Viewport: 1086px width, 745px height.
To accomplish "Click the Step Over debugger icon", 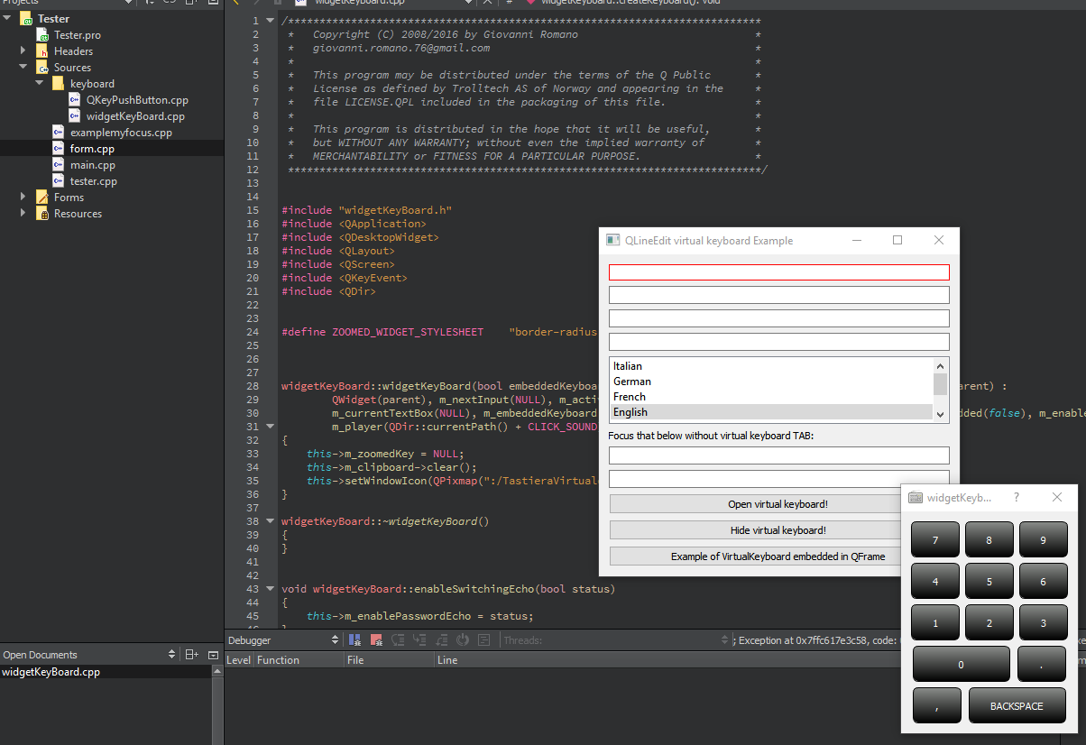I will point(398,639).
